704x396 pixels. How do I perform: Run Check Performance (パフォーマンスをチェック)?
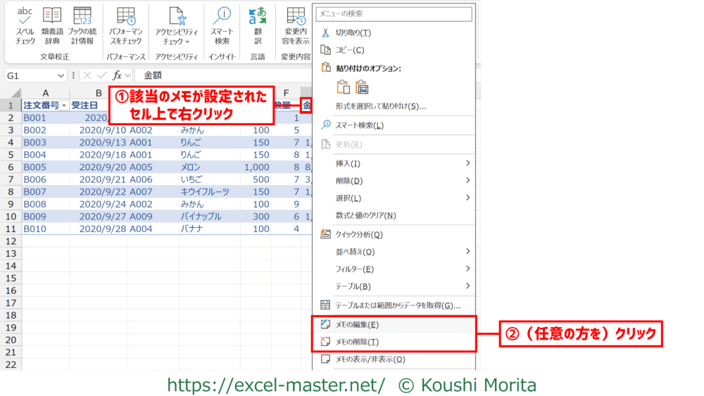pos(126,25)
